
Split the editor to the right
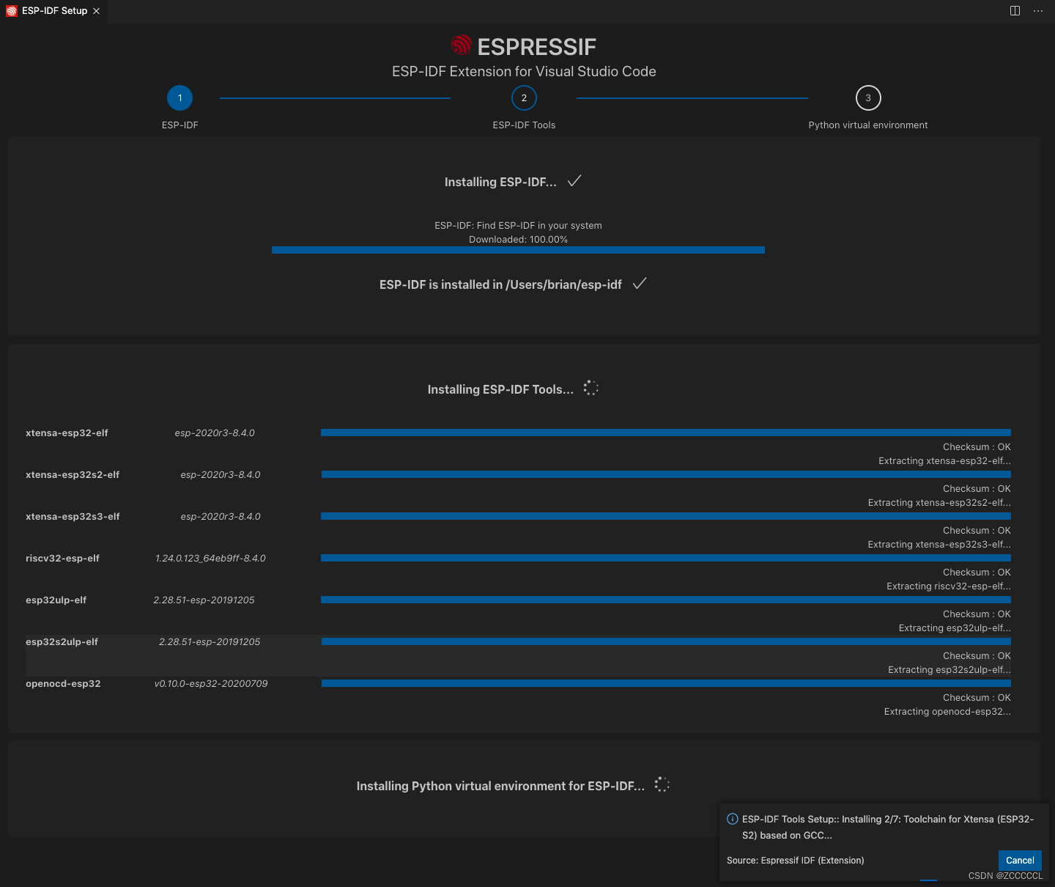(1015, 11)
